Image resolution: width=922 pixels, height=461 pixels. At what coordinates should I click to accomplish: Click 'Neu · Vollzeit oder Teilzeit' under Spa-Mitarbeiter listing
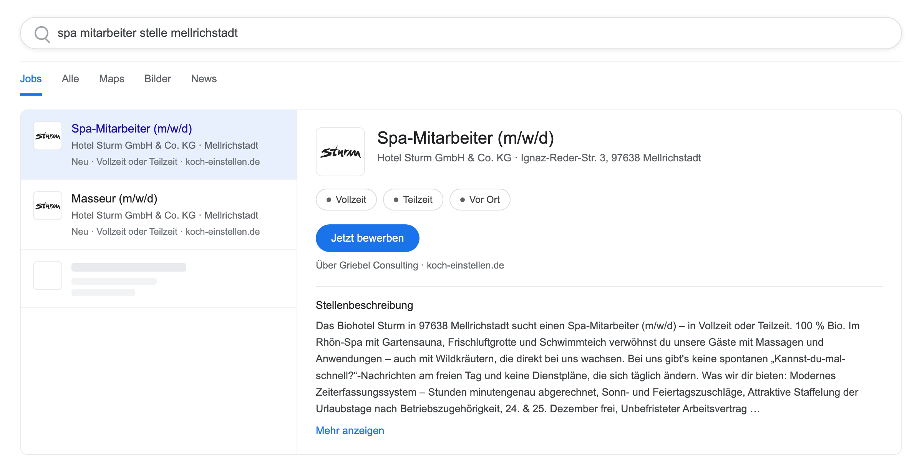click(124, 162)
